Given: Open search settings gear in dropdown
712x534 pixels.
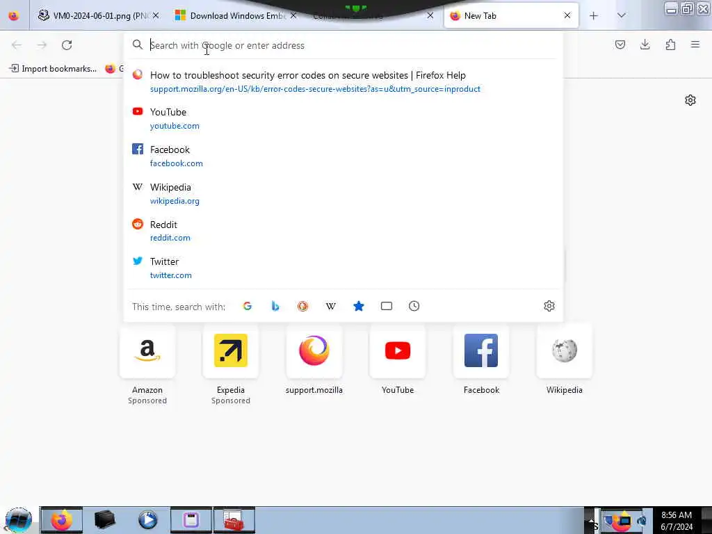Looking at the screenshot, I should (x=549, y=306).
